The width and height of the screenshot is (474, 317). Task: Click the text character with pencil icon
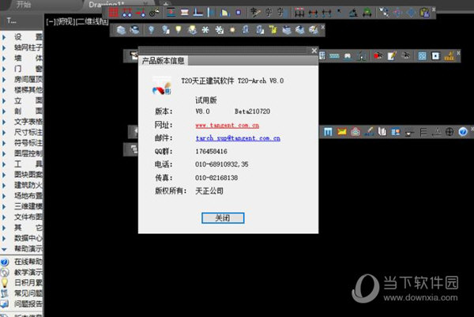[x=255, y=13]
